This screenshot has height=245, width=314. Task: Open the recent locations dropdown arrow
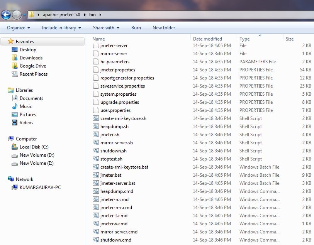coord(24,15)
